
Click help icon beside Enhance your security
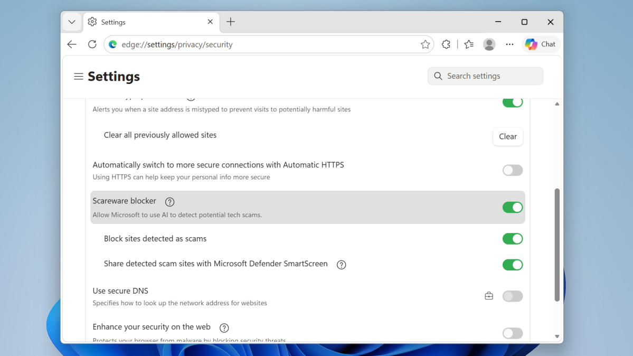[224, 327]
